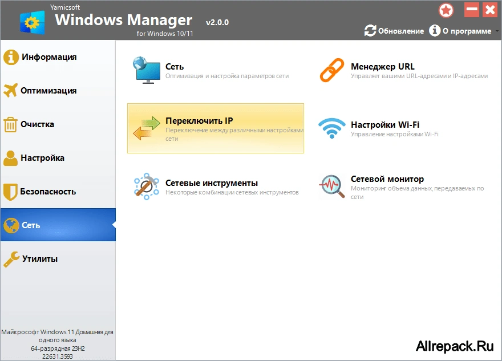Select the Утилиты tab
The image size is (502, 361).
tap(58, 259)
